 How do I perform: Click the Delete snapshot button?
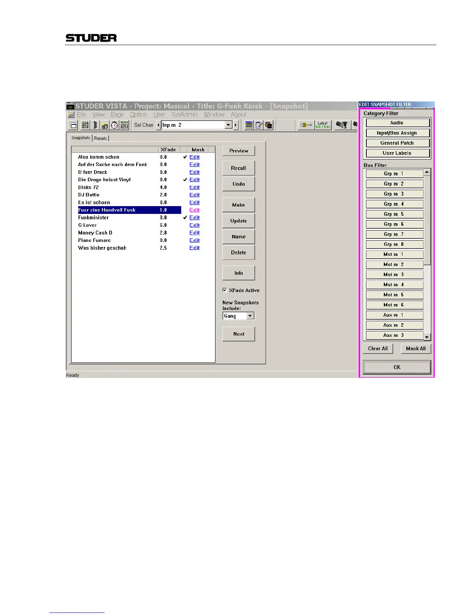[239, 253]
